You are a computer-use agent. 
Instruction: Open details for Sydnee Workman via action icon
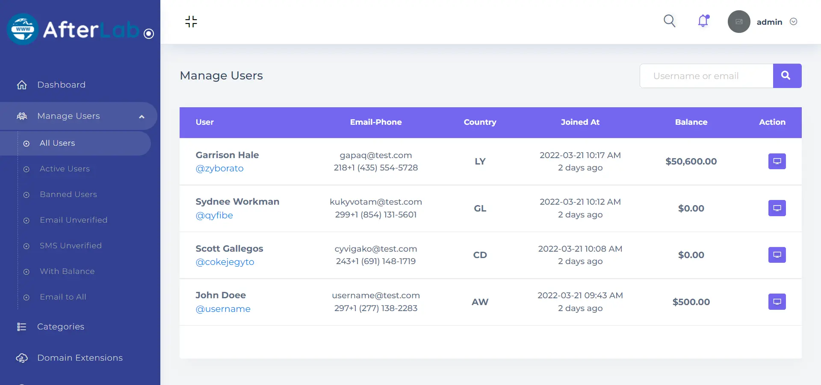click(777, 208)
